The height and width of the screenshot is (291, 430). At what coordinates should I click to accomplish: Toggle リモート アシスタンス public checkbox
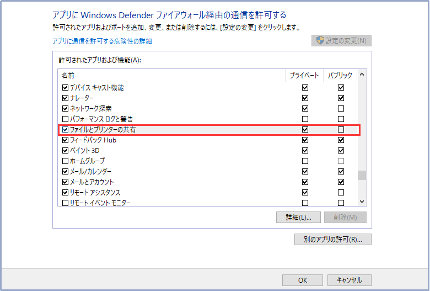[x=341, y=193]
